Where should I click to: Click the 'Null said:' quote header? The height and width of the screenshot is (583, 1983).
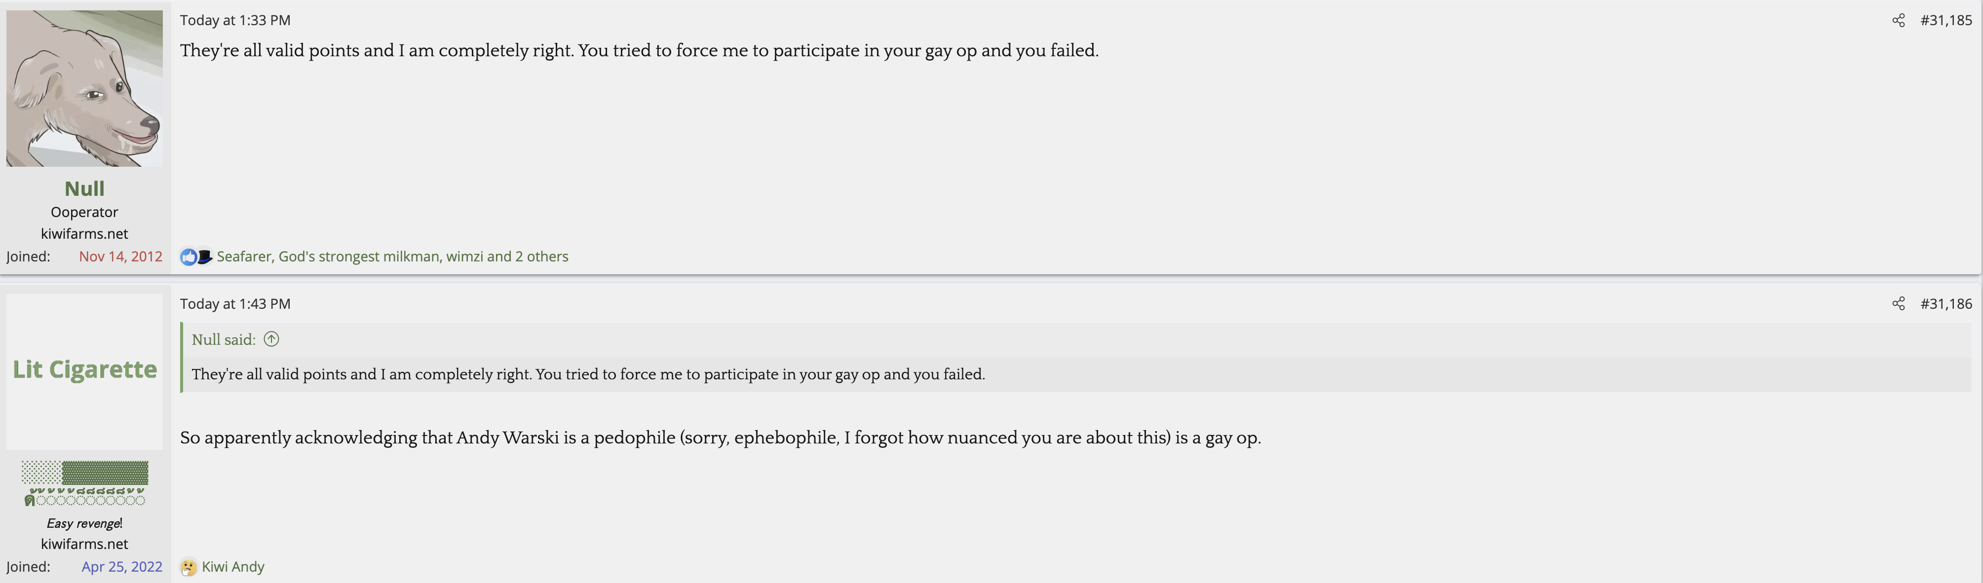tap(223, 340)
